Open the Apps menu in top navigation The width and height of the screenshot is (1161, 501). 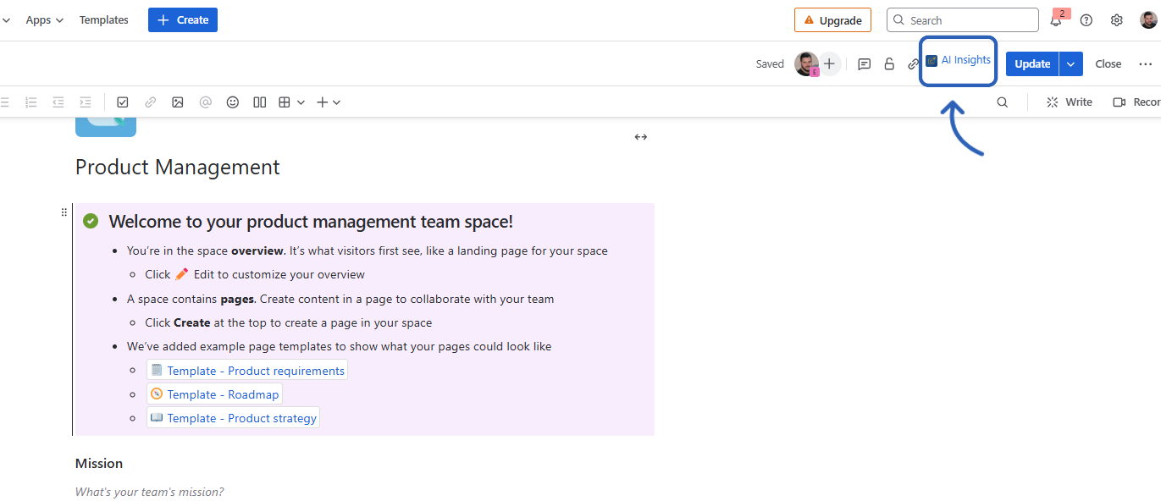(44, 20)
